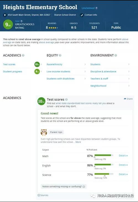Click the location pin icon beside address

[x=5, y=15]
